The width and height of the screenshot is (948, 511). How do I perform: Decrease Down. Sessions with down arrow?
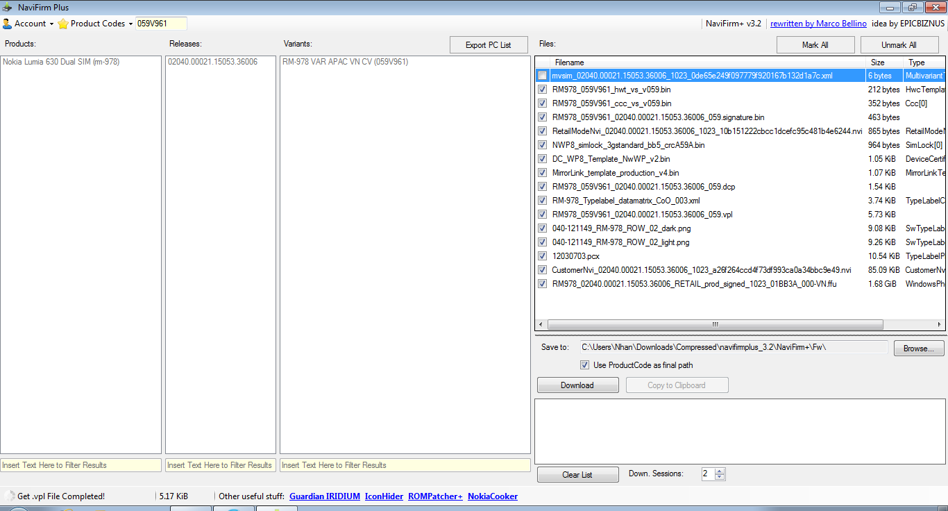click(x=720, y=477)
